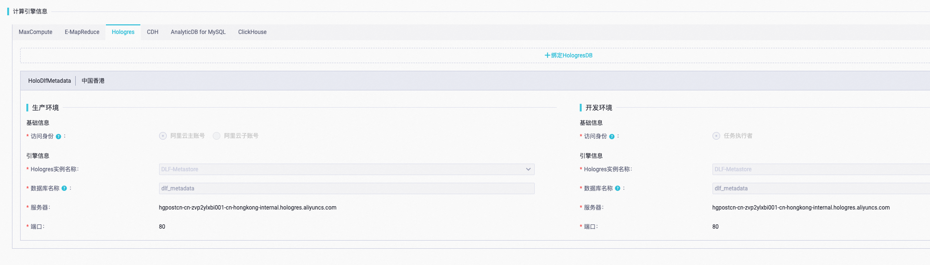Click the 中国香港 region label
The height and width of the screenshot is (265, 930).
(x=93, y=81)
